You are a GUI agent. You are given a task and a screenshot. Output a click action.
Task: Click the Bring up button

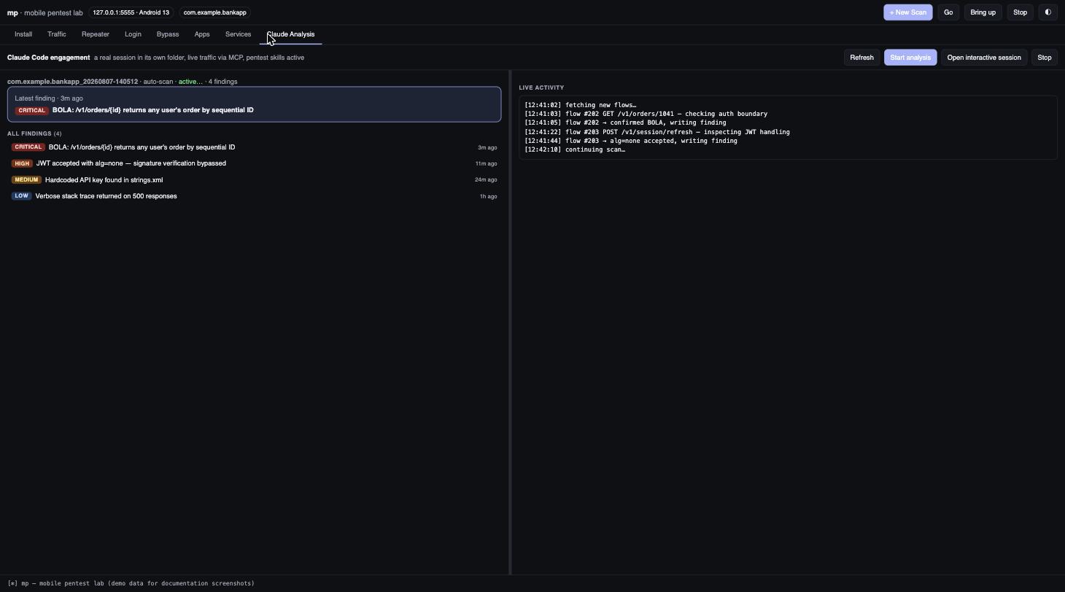(x=983, y=12)
